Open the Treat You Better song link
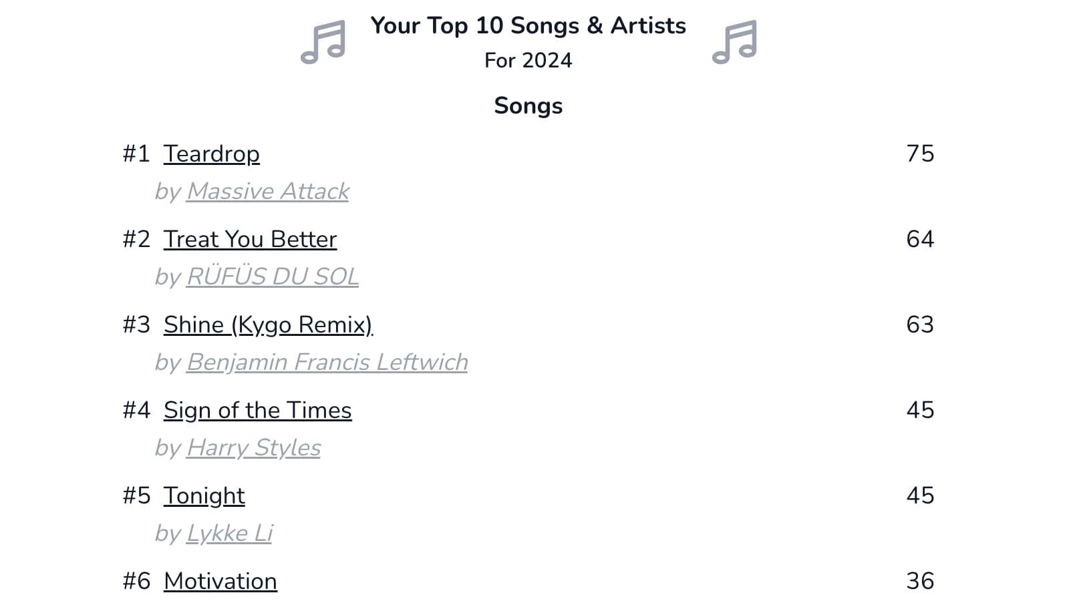This screenshot has height=601, width=1069. tap(250, 239)
